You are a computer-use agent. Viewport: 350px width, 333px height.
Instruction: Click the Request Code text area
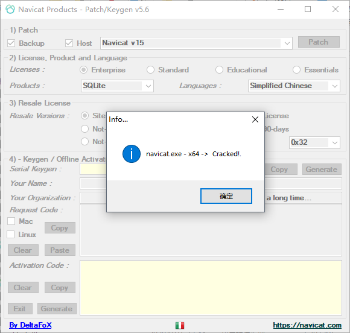(x=211, y=230)
